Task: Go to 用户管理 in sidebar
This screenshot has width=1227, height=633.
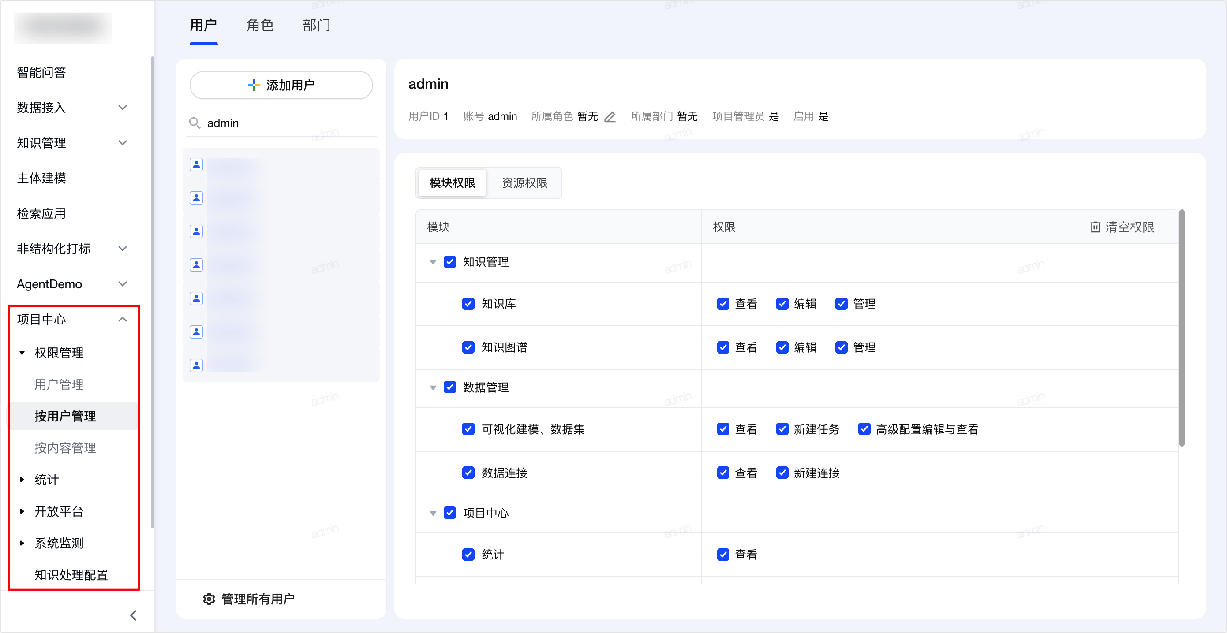Action: point(59,384)
